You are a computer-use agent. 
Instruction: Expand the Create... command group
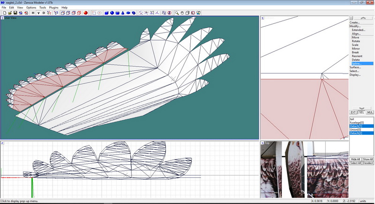tap(355, 22)
